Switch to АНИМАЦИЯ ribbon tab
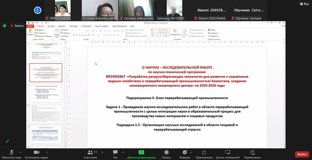This screenshot has width=312, height=160. [86, 26]
